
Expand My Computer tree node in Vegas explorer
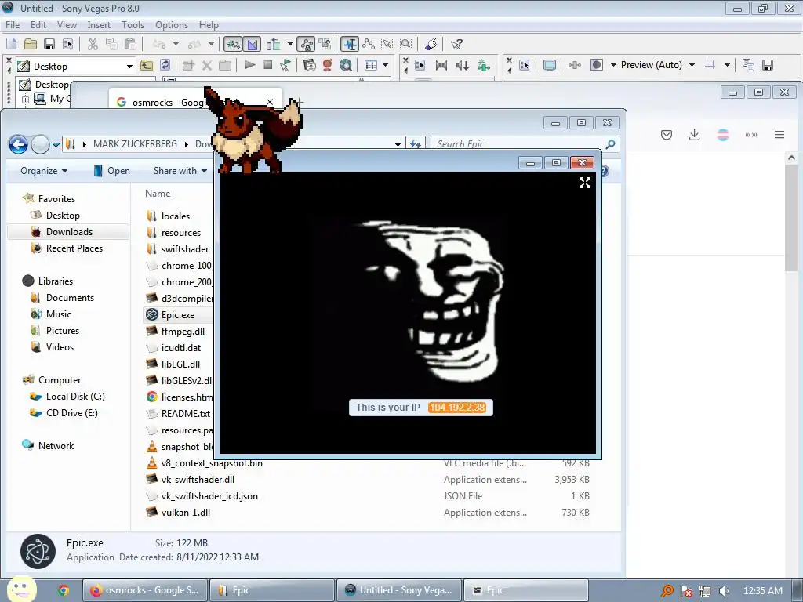(25, 100)
